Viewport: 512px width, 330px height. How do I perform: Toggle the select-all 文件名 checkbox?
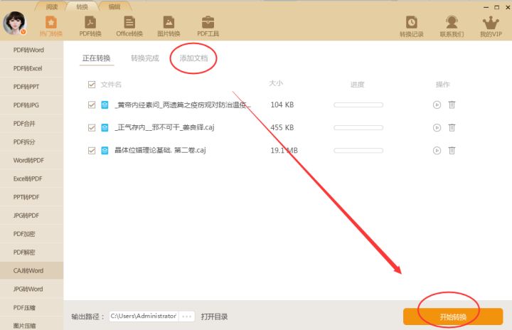tap(91, 85)
